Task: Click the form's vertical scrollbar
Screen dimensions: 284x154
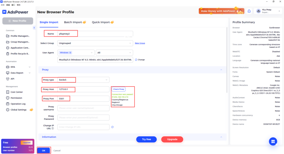Action: (227, 60)
